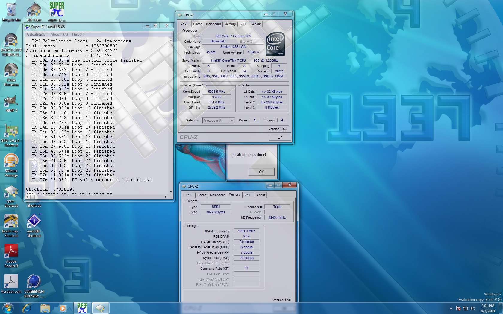Open the GPU-Z.0.3.4 shortcut icon

click(x=11, y=135)
